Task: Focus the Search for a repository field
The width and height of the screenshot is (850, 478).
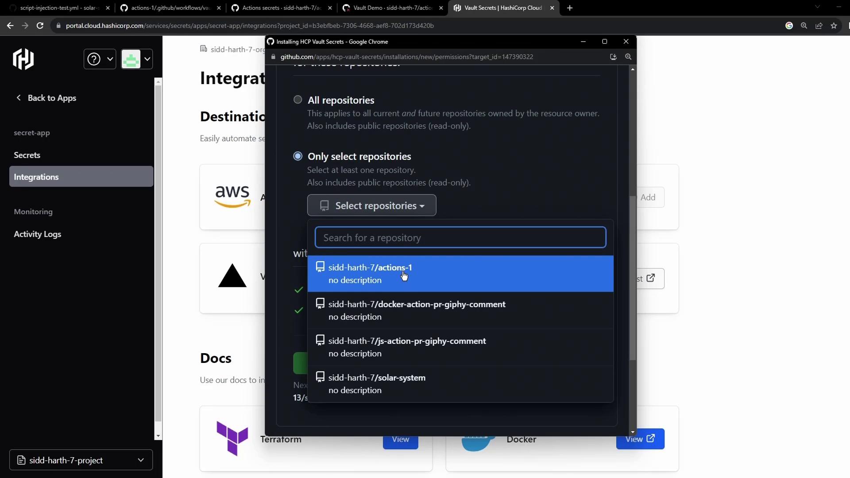Action: 460,238
